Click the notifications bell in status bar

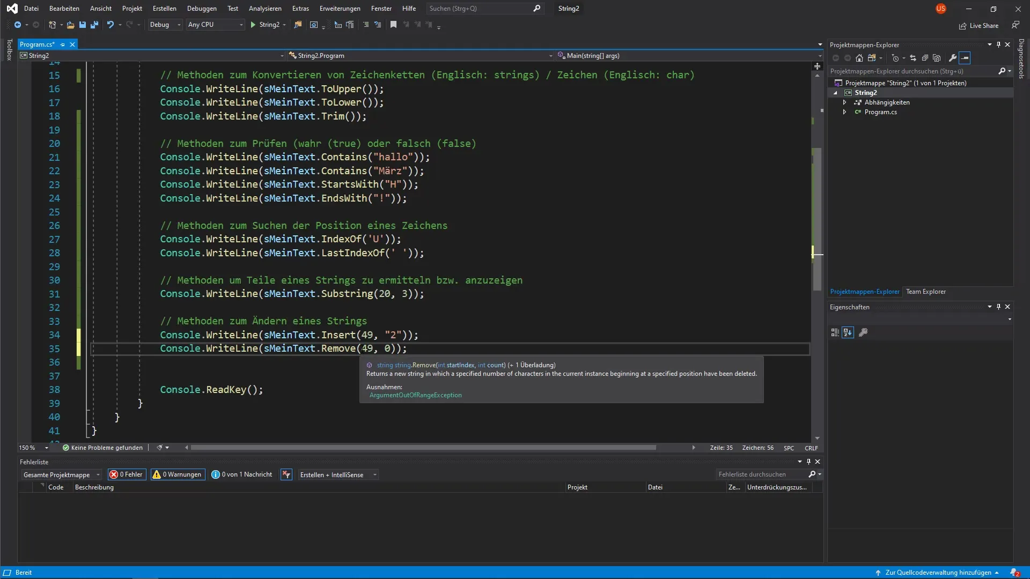(x=1014, y=573)
